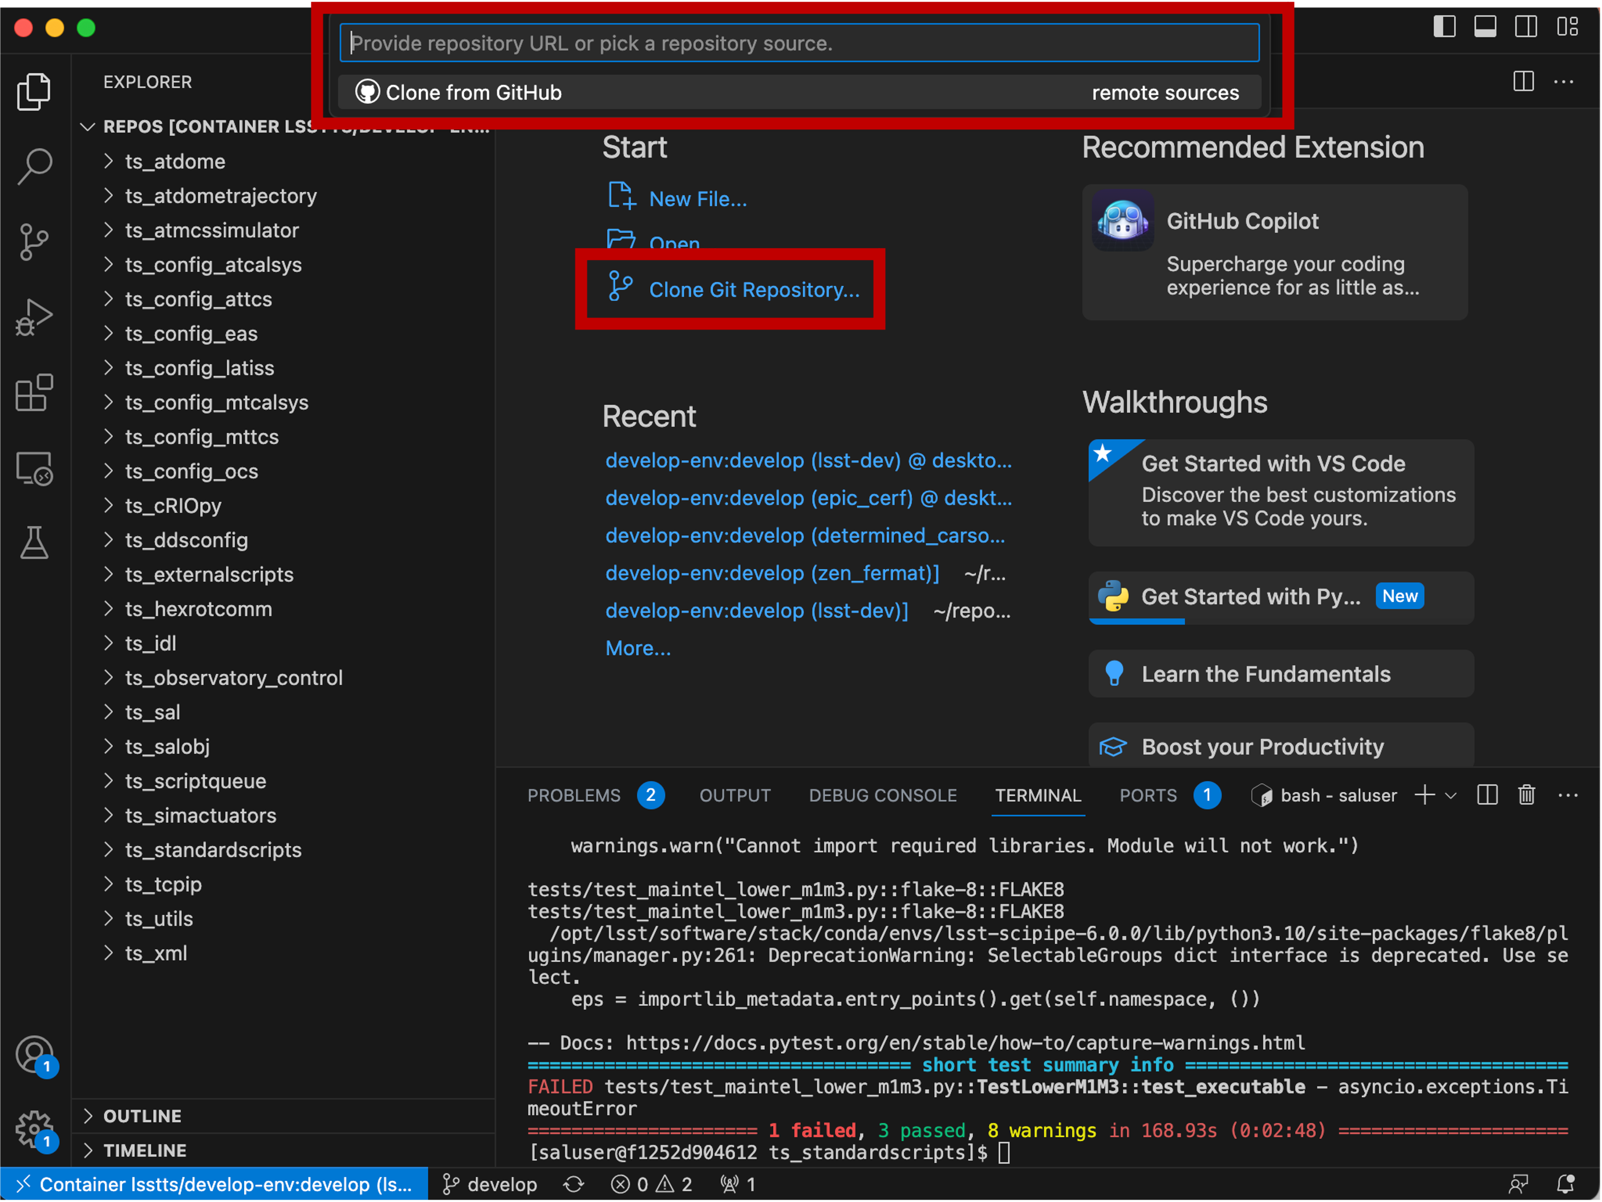This screenshot has height=1202, width=1602.
Task: Click the Synchronize Changes icon in status bar
Action: point(574,1185)
